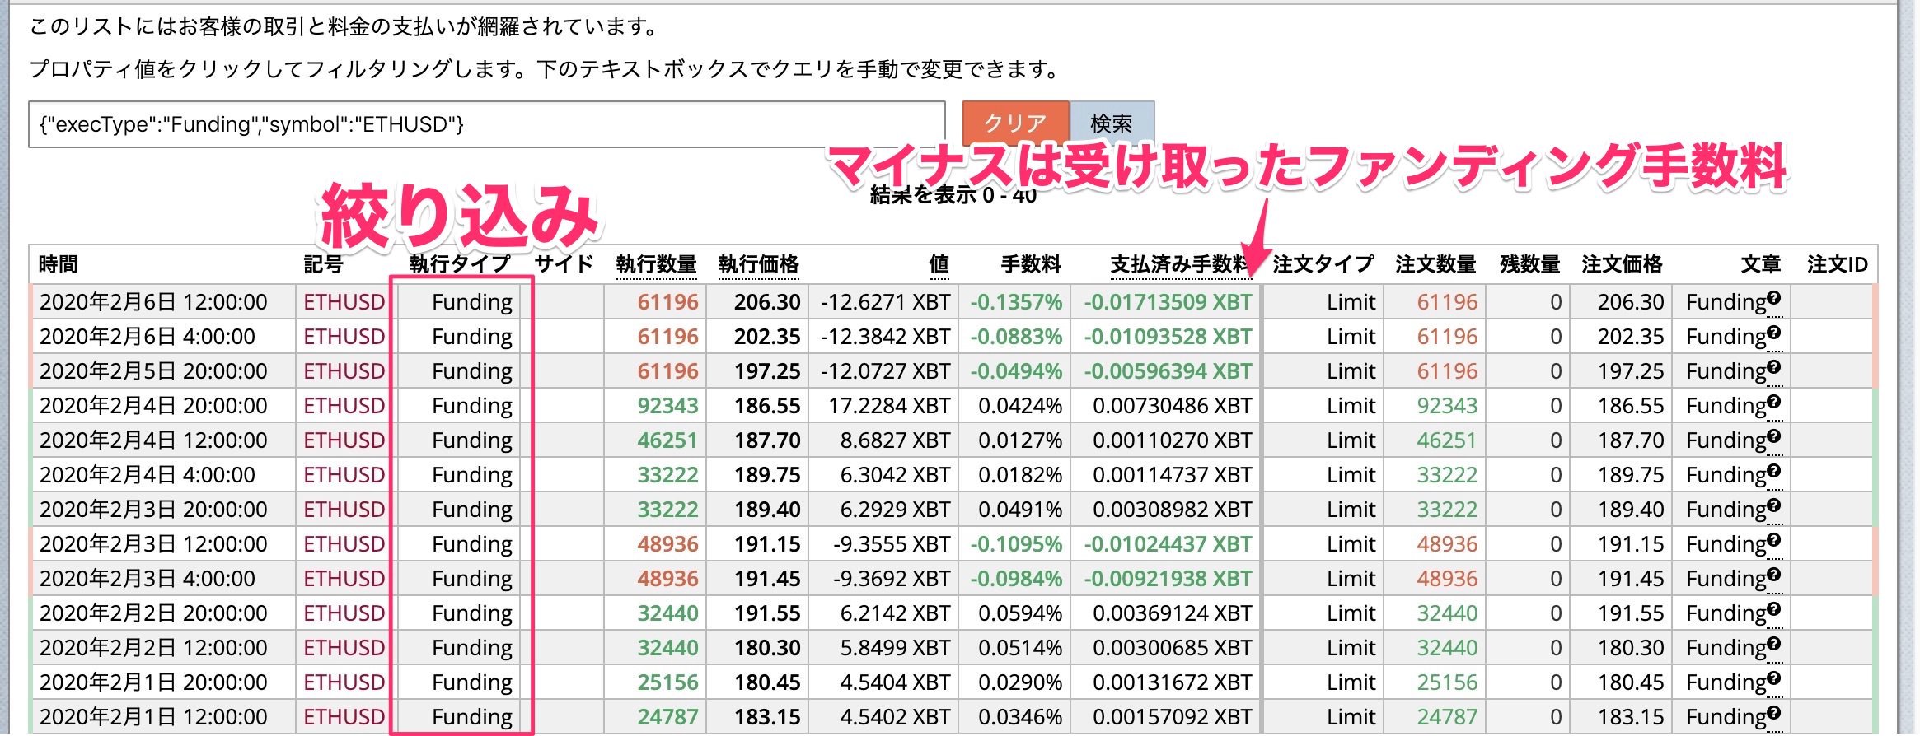Click the 執行数量 column header
The width and height of the screenshot is (1920, 736).
pyautogui.click(x=656, y=264)
